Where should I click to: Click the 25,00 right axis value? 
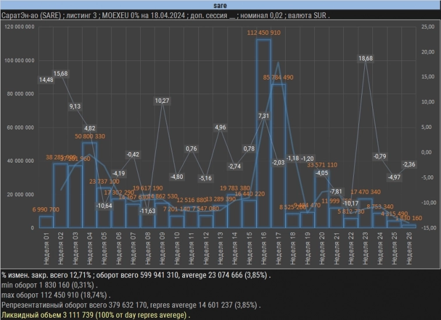tap(426, 27)
